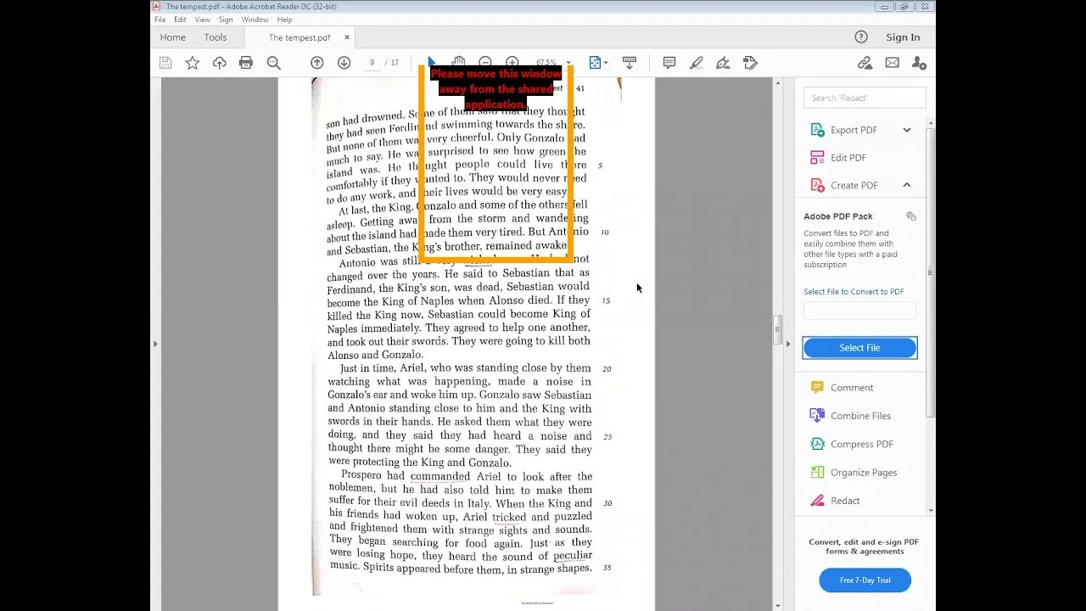Click the document scrollbar down arrow
This screenshot has height=611, width=1086.
[x=776, y=605]
